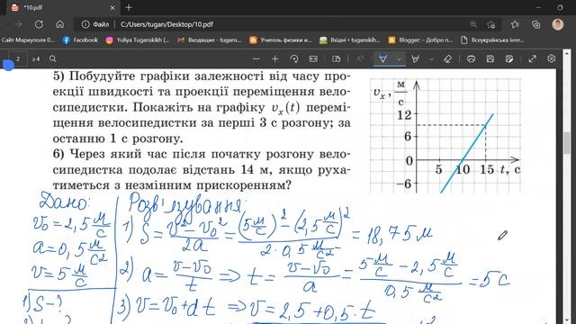Go to the browser home page
Image resolution: width=576 pixels, height=324 pixels.
tap(60, 24)
